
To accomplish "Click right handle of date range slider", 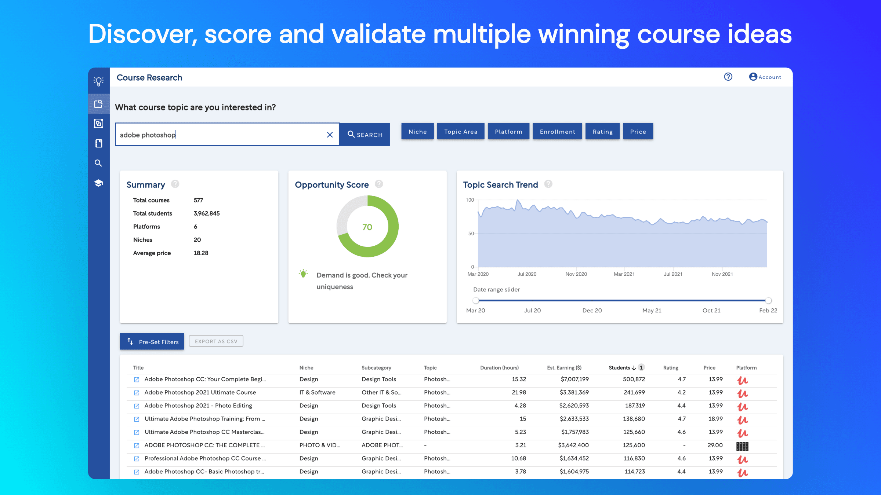I will 768,300.
